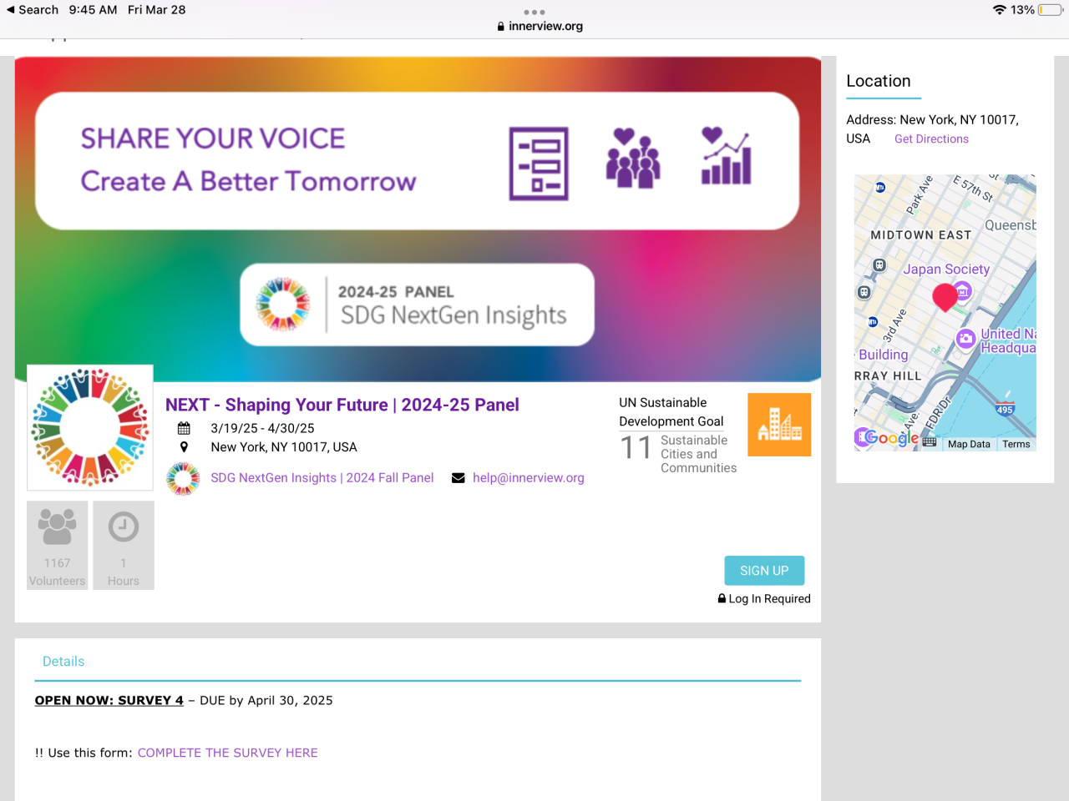Image resolution: width=1069 pixels, height=801 pixels.
Task: Click the red location pin on map
Action: pyautogui.click(x=945, y=296)
